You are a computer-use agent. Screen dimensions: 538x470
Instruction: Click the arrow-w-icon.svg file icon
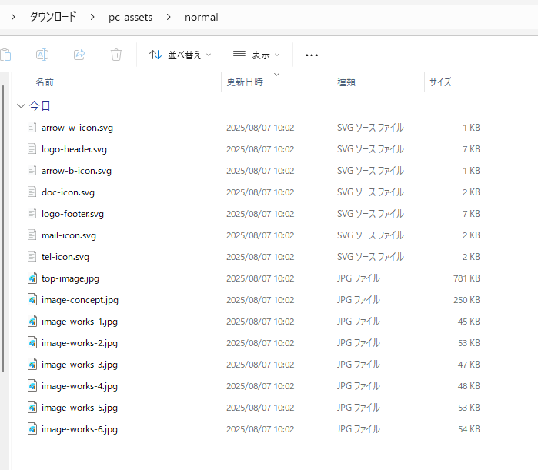tap(32, 128)
